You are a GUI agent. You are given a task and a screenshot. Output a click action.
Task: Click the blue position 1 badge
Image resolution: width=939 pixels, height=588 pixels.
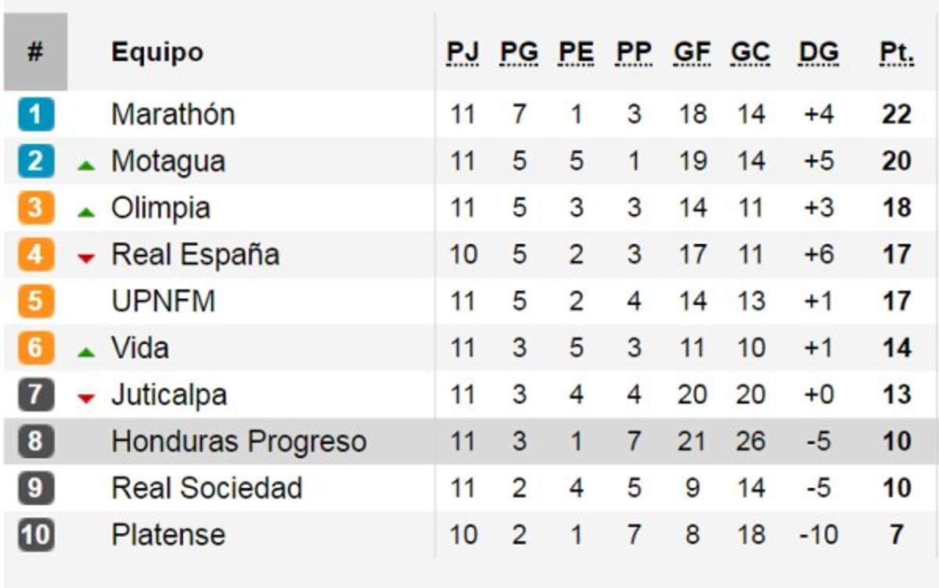(x=35, y=115)
